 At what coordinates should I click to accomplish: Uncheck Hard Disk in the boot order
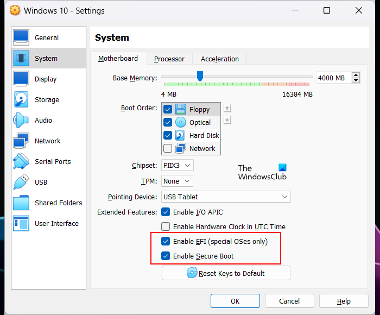pyautogui.click(x=168, y=135)
